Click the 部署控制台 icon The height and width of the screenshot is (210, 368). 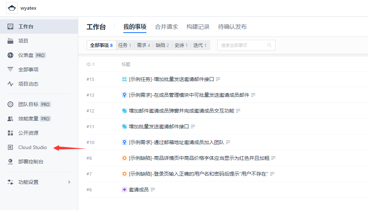click(x=10, y=162)
